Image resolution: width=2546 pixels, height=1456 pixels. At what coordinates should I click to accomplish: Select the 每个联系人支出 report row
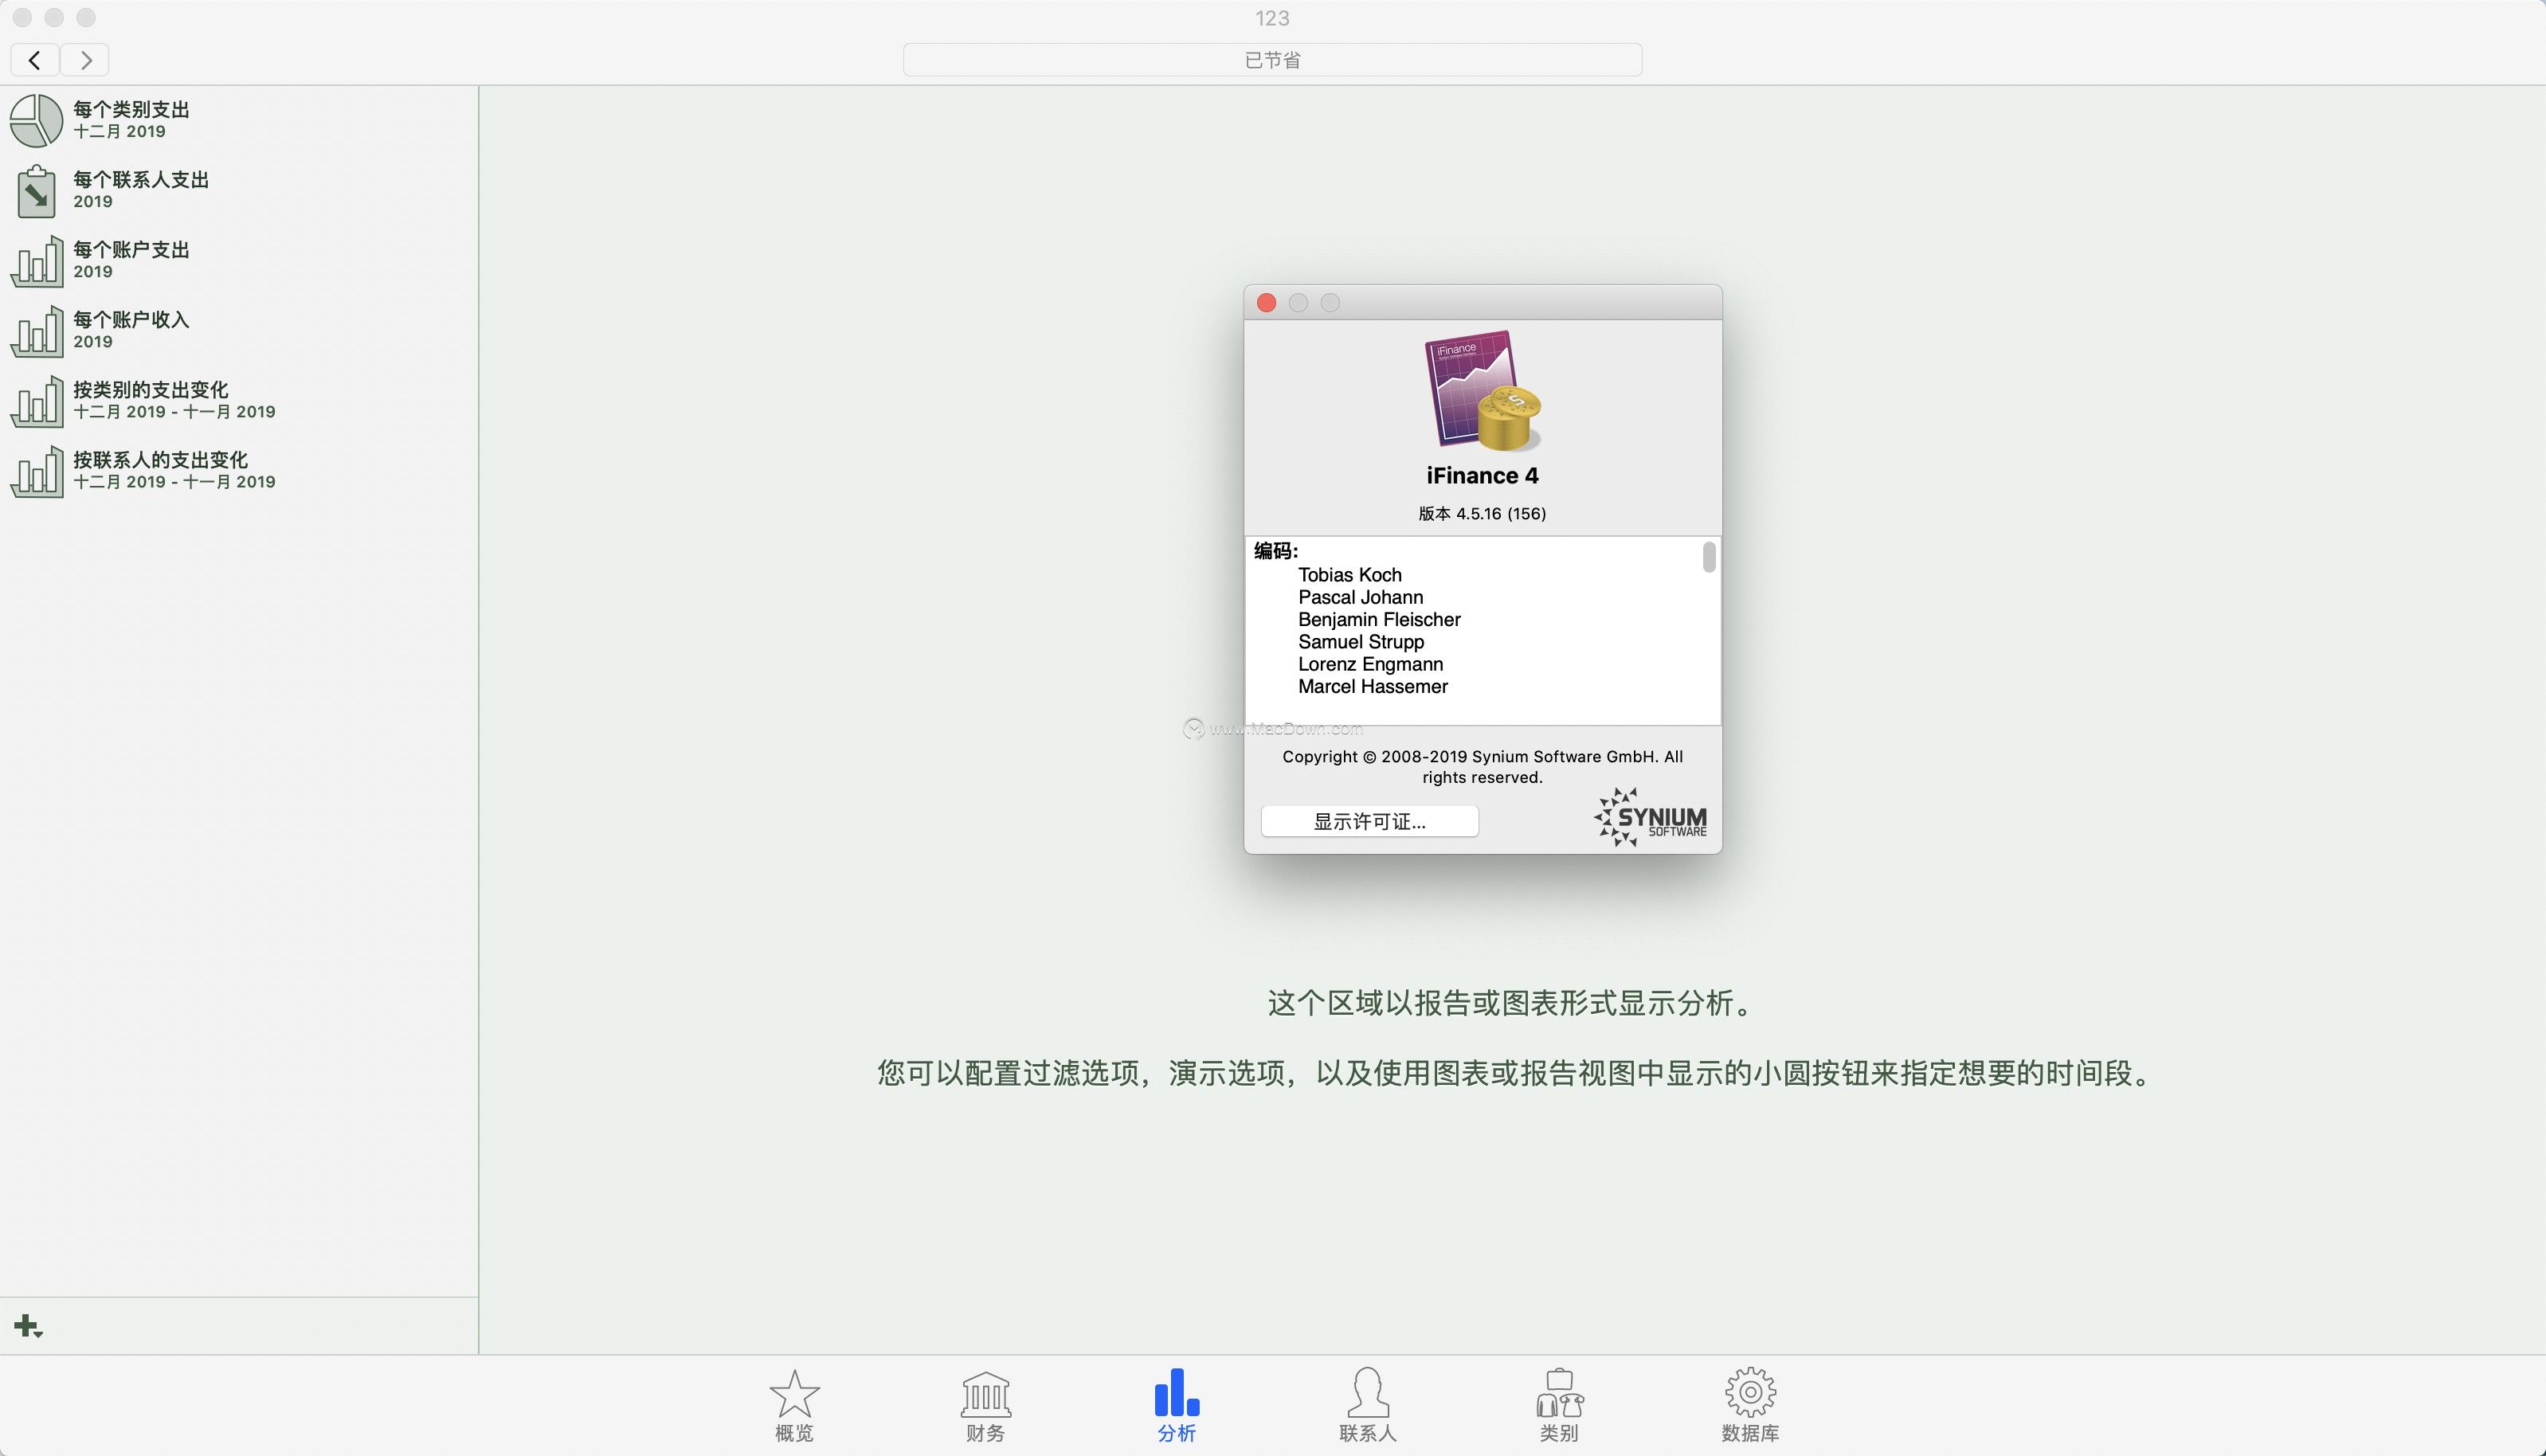239,190
